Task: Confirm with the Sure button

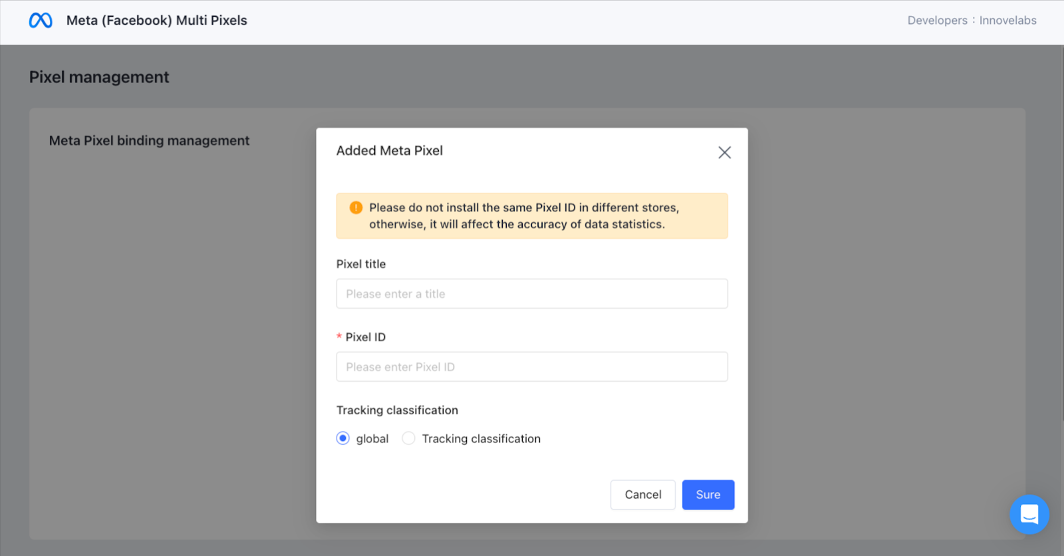Action: tap(708, 495)
